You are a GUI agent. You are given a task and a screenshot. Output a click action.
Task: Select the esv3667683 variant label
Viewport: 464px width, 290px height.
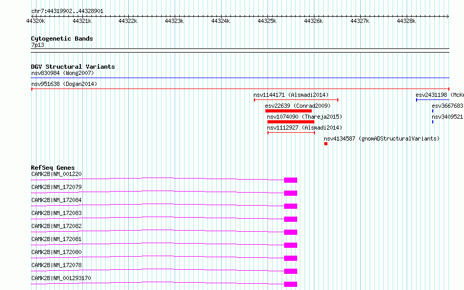447,106
